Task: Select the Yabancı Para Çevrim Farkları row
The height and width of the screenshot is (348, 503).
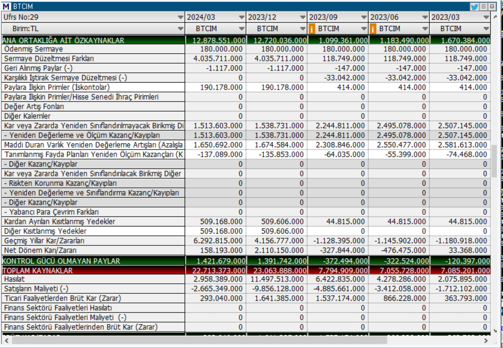Action: 93,212
